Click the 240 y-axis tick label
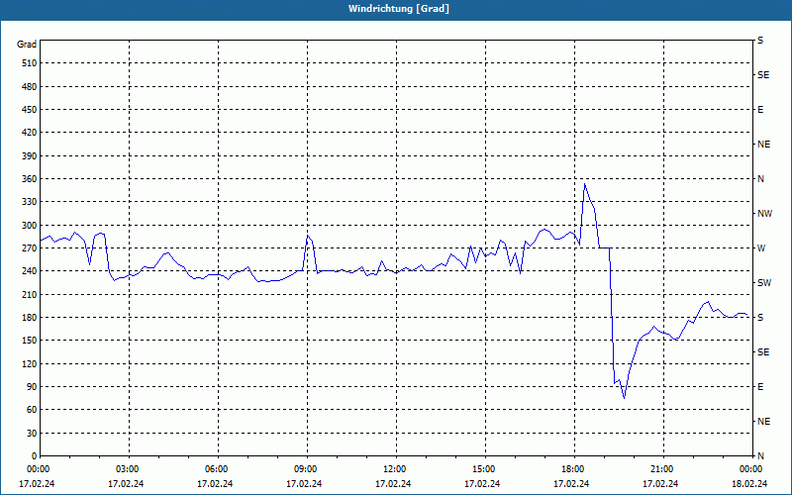 pyautogui.click(x=30, y=271)
